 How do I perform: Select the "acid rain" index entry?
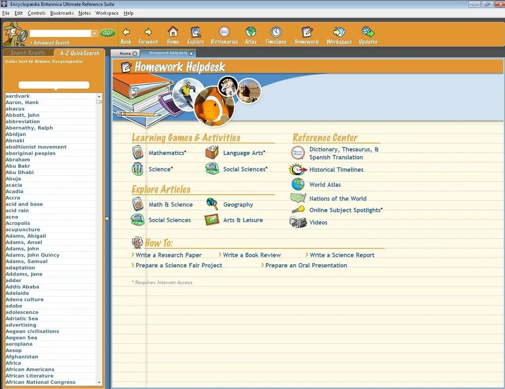[x=50, y=211]
